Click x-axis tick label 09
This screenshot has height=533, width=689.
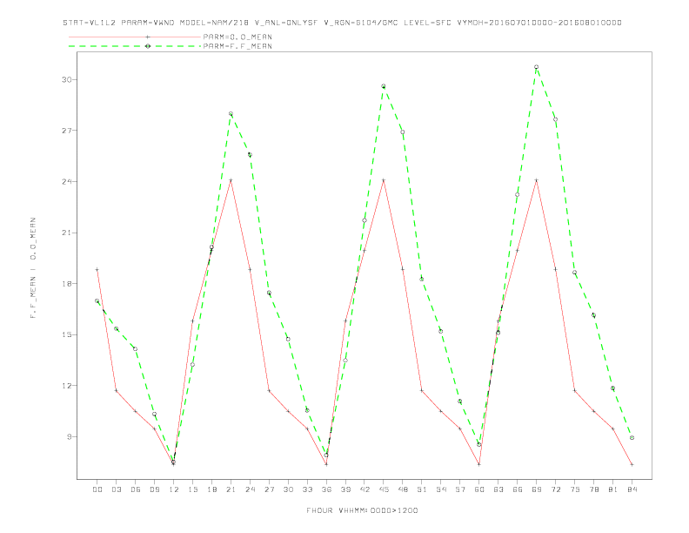[154, 489]
